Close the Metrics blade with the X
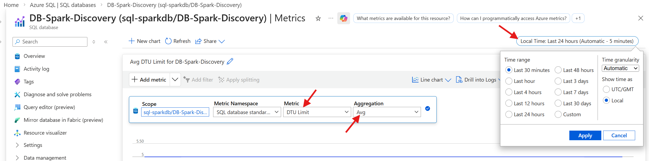 [641, 18]
